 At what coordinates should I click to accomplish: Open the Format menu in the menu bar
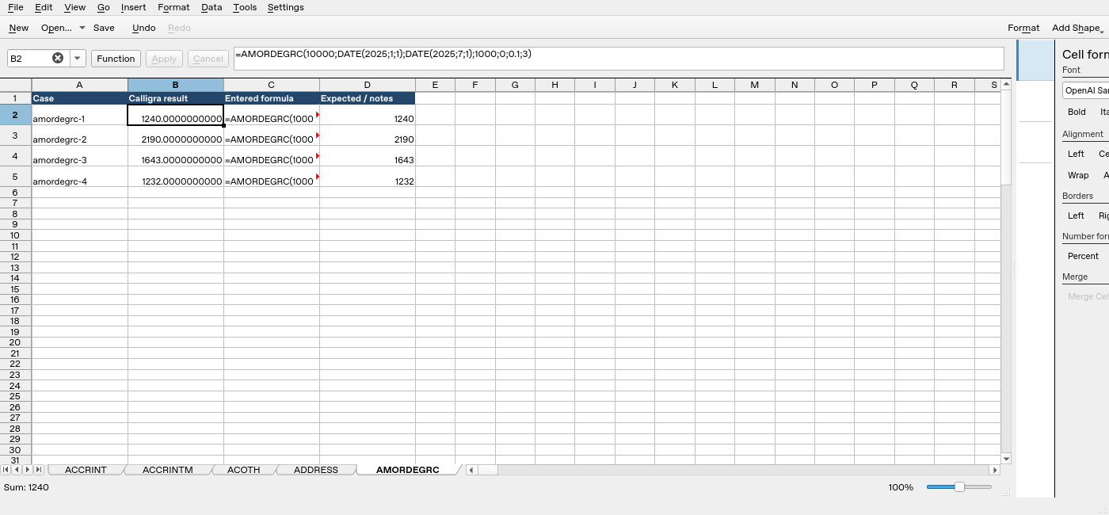(173, 7)
